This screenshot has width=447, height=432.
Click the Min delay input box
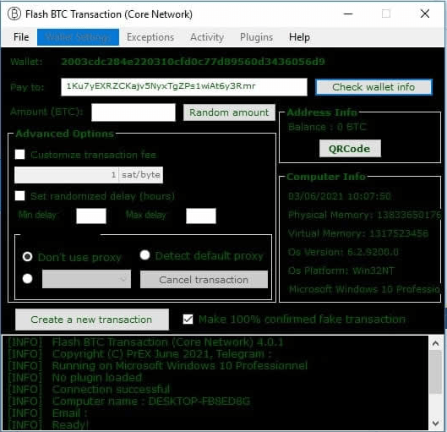[91, 216]
